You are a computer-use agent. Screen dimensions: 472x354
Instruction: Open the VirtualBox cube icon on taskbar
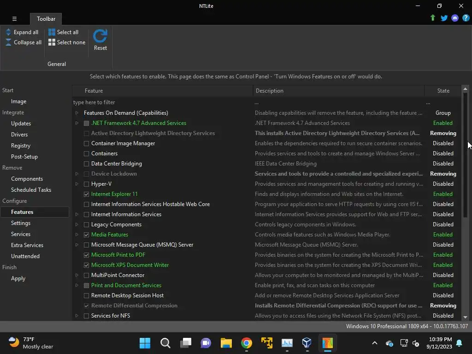(307, 343)
